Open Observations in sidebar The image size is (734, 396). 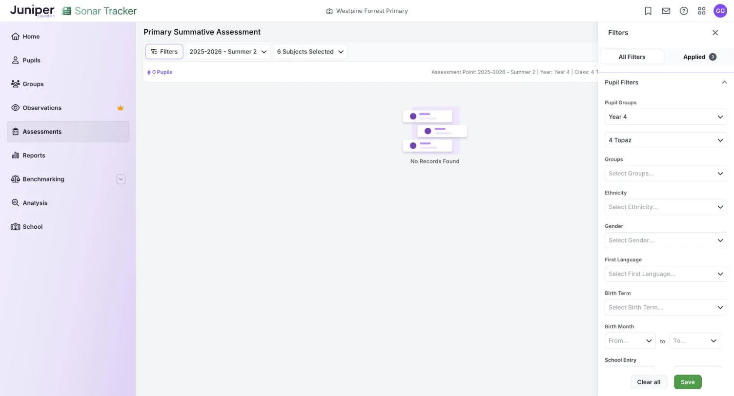point(68,108)
